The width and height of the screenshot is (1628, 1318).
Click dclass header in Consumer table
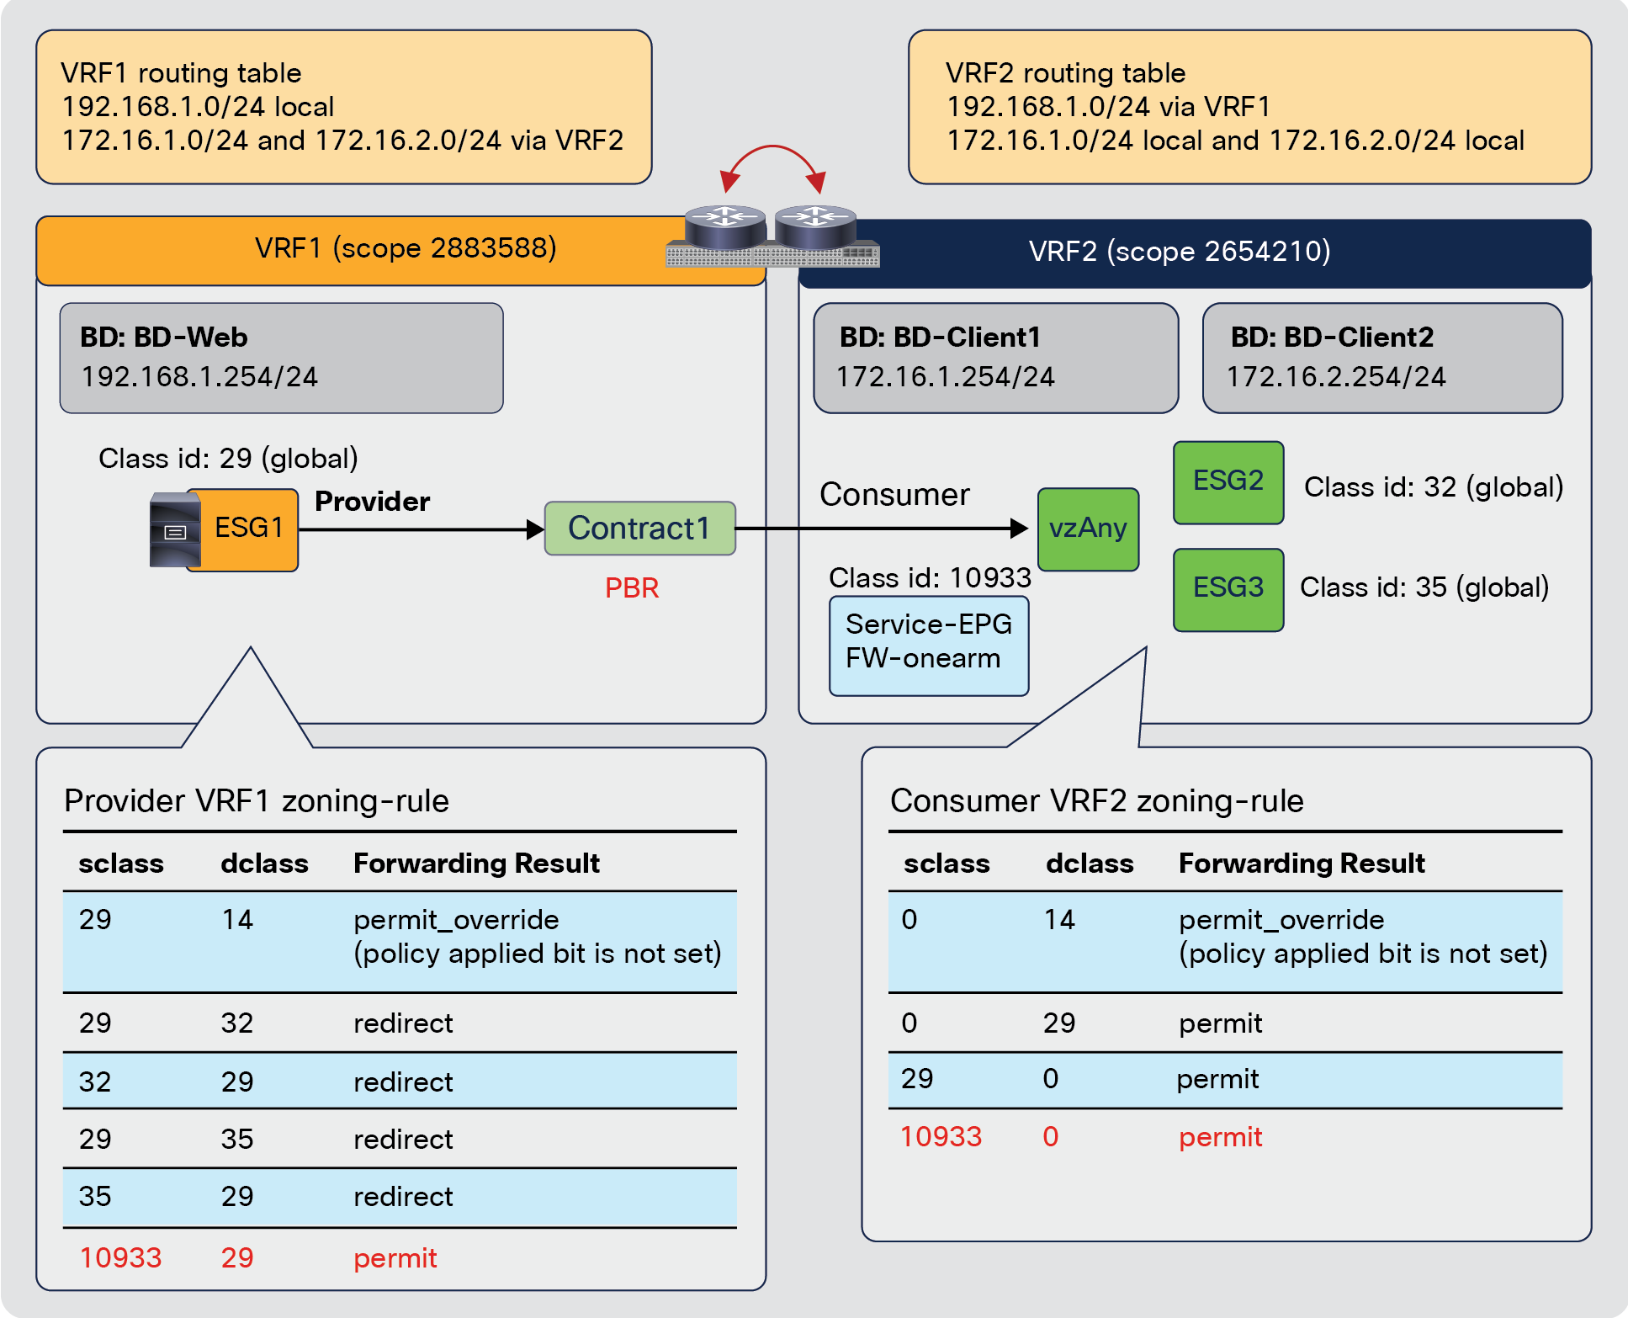tap(1090, 864)
